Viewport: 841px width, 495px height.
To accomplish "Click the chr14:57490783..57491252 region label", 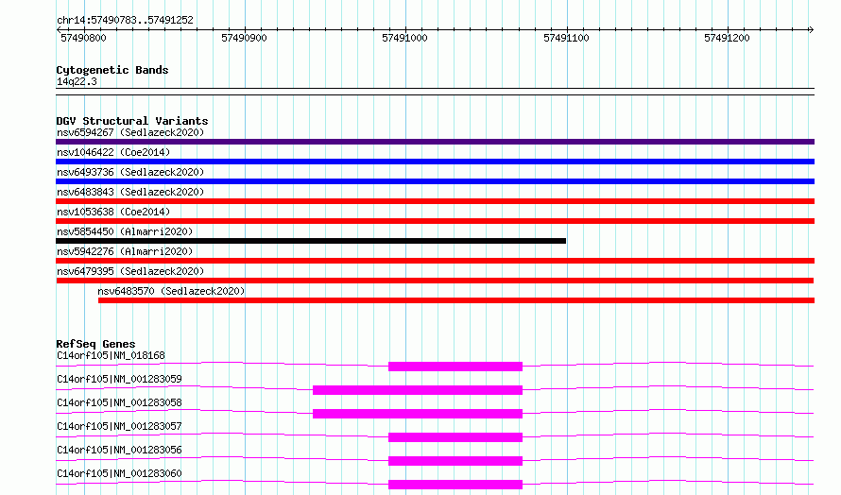I will click(125, 21).
